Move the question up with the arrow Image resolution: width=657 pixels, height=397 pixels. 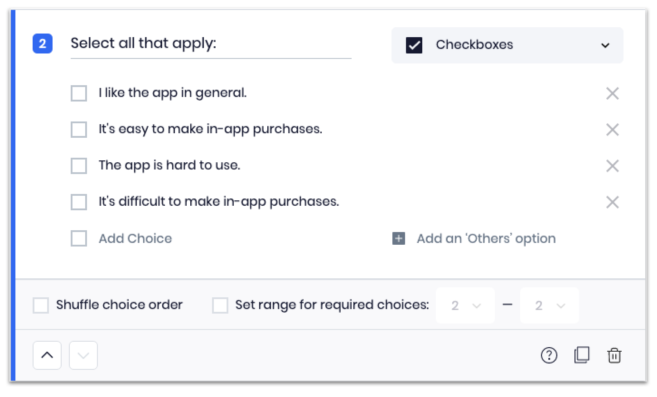[47, 355]
